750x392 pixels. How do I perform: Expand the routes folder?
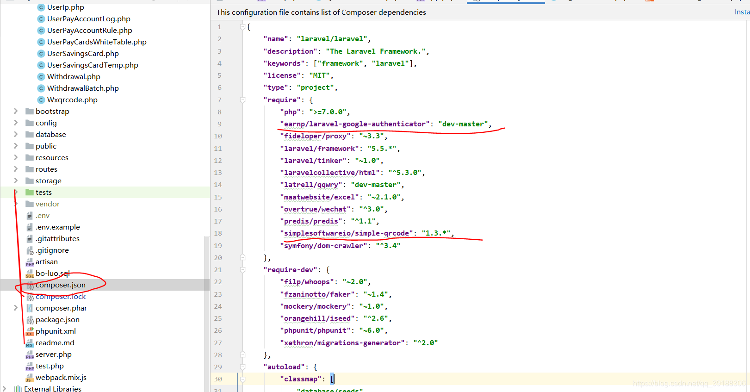[x=16, y=169]
